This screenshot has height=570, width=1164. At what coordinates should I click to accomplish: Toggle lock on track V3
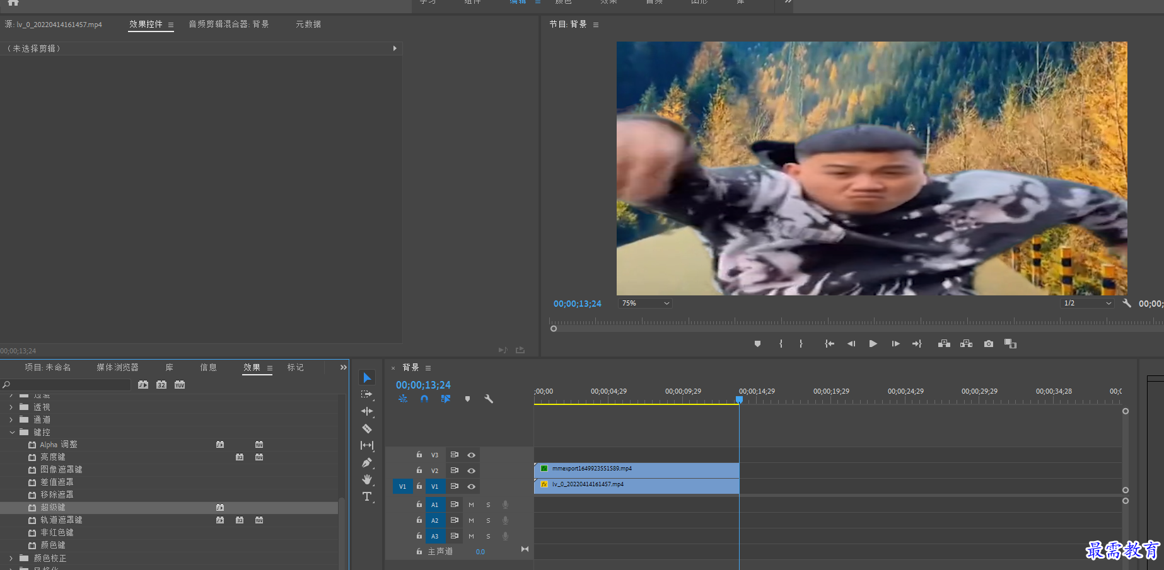419,454
